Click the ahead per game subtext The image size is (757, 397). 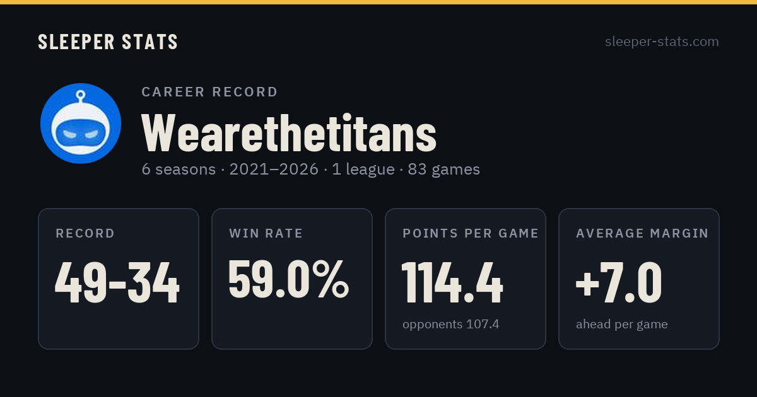(x=622, y=325)
